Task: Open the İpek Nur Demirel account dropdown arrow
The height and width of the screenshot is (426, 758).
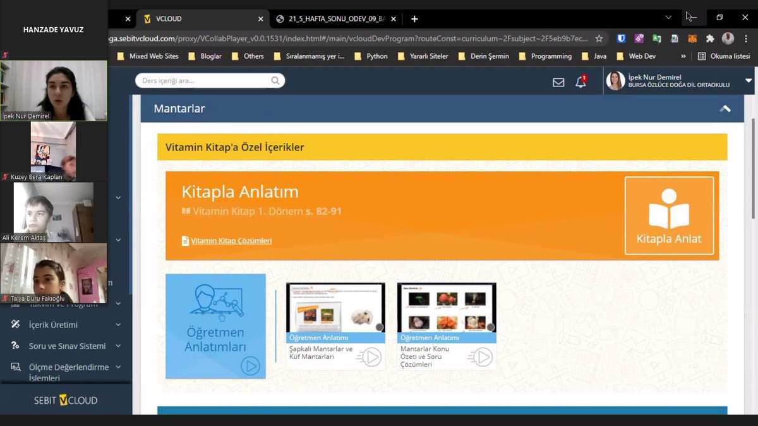Action: pyautogui.click(x=749, y=81)
